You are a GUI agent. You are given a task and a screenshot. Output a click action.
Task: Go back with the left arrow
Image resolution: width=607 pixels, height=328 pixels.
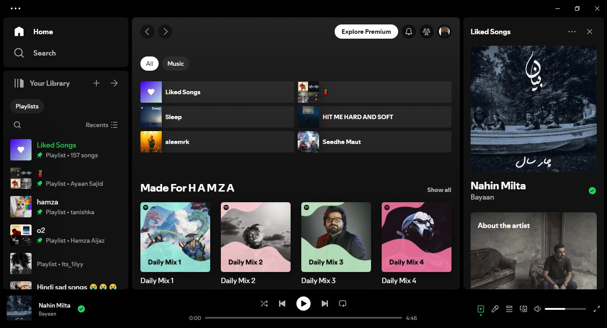148,32
